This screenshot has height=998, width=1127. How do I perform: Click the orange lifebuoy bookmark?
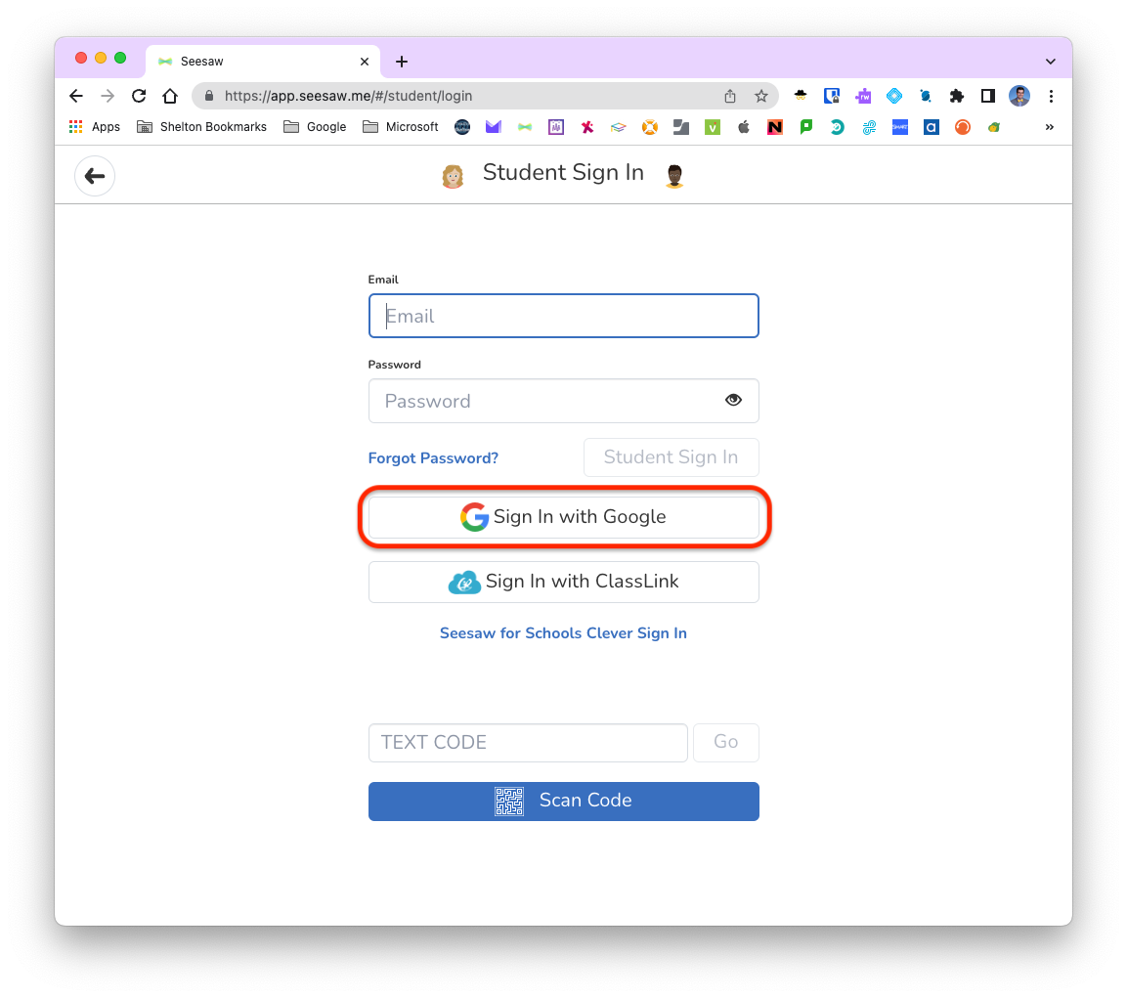pyautogui.click(x=650, y=127)
